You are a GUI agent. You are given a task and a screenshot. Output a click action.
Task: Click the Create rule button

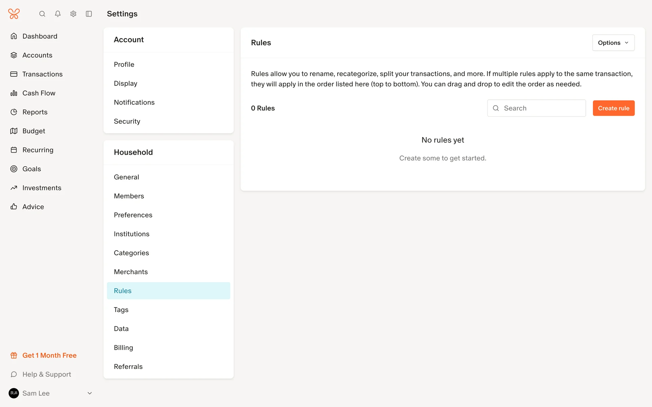tap(613, 108)
